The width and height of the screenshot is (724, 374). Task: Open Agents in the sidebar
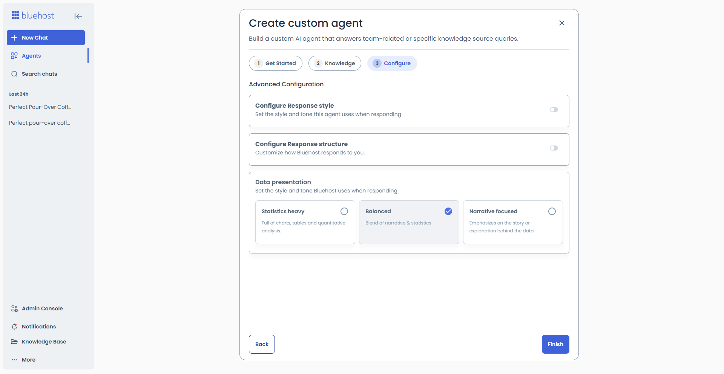coord(31,56)
